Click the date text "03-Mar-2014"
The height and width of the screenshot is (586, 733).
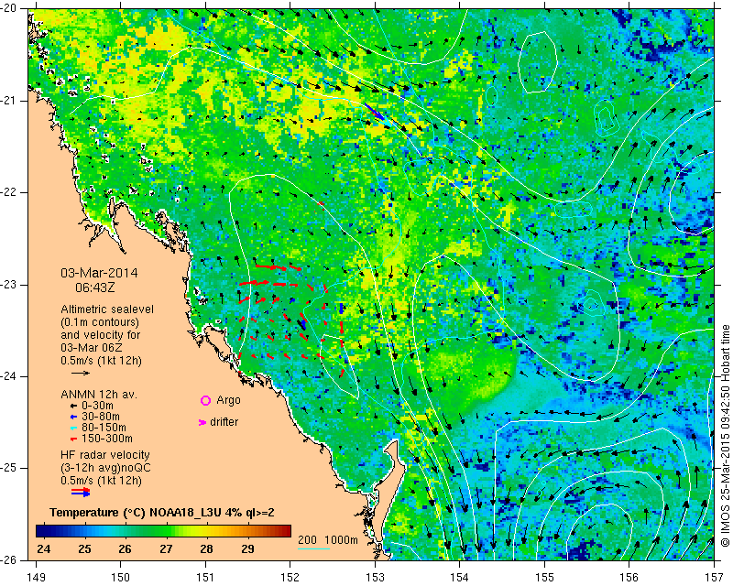click(x=99, y=273)
